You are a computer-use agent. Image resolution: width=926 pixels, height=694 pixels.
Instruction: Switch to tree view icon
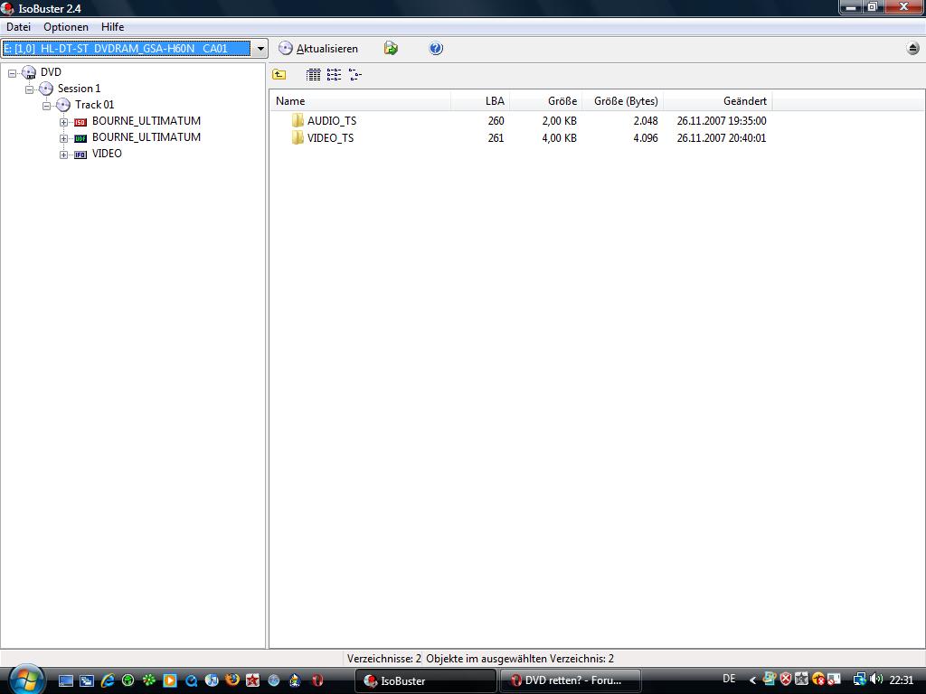pos(354,74)
